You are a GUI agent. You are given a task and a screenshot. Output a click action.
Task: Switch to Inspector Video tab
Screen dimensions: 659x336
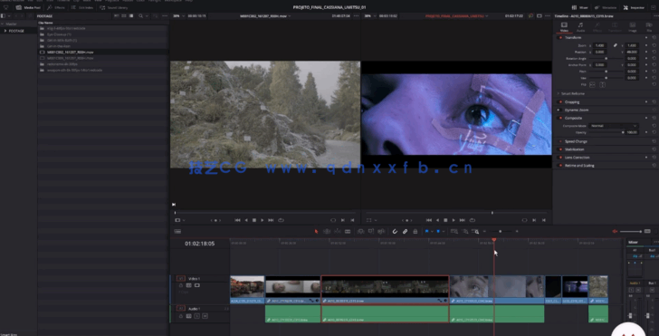[565, 27]
